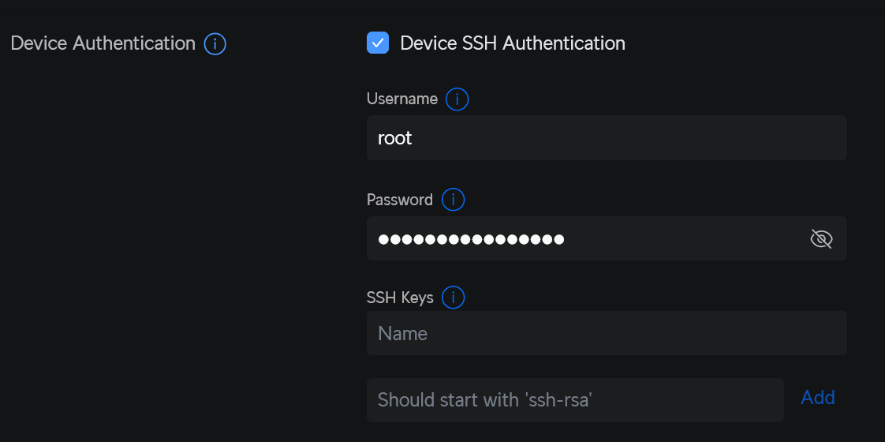885x442 pixels.
Task: Click the 'Should start with ssh-rsa' field
Action: [x=574, y=399]
